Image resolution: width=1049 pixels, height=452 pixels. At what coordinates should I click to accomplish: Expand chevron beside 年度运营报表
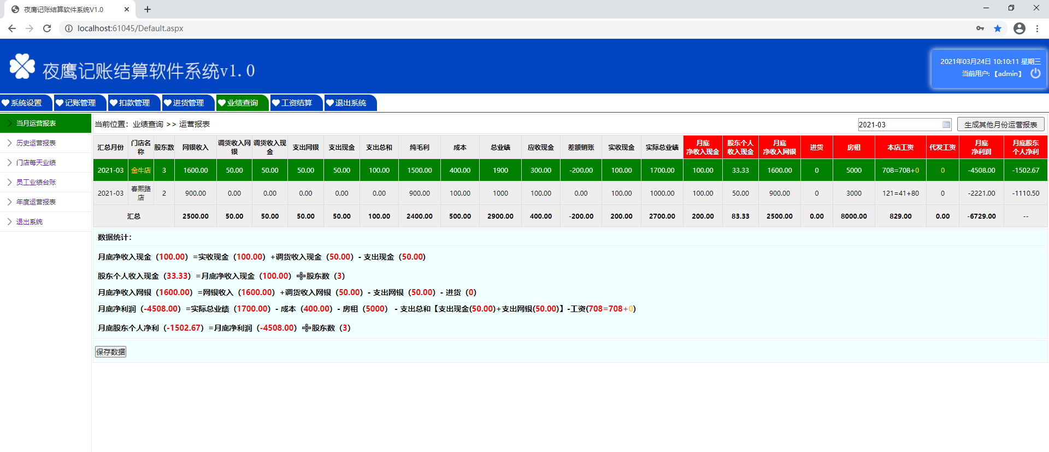click(9, 202)
